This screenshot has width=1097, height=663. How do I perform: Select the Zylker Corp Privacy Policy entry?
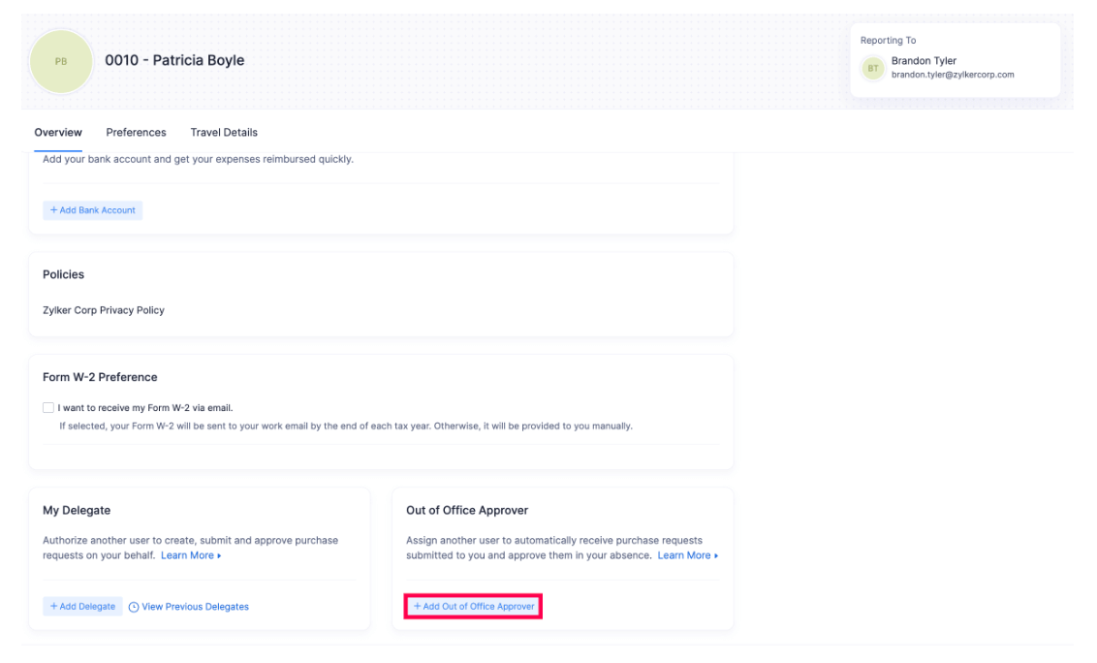click(102, 310)
